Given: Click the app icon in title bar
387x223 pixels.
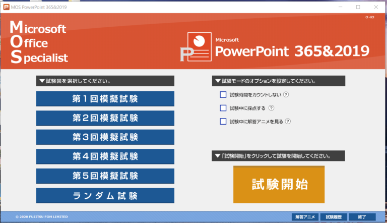Looking at the screenshot, I should point(6,7).
